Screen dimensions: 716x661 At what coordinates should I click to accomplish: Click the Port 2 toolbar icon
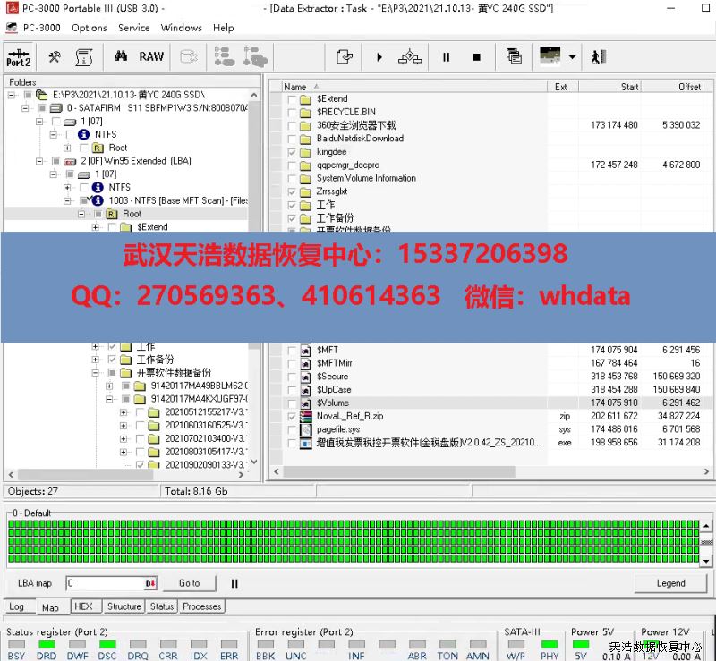[19, 56]
